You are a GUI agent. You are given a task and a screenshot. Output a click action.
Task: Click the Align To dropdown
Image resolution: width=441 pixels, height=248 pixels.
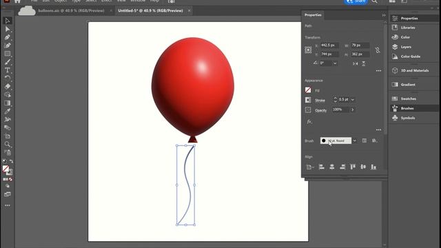[x=309, y=167]
